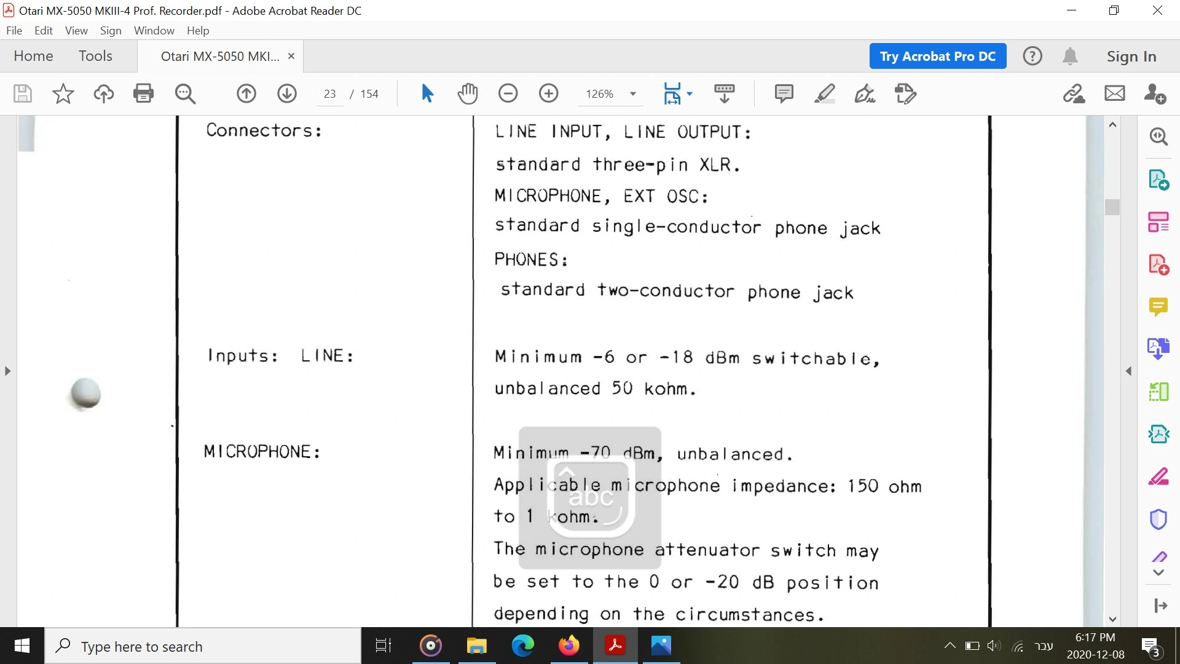
Task: Click Try Acrobat Pro DC button
Action: [937, 56]
